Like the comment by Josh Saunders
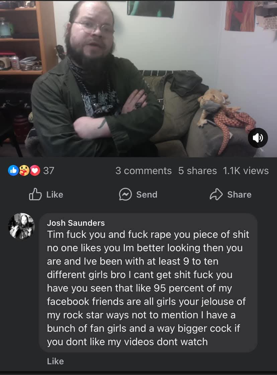This screenshot has width=277, height=375. pos(55,361)
